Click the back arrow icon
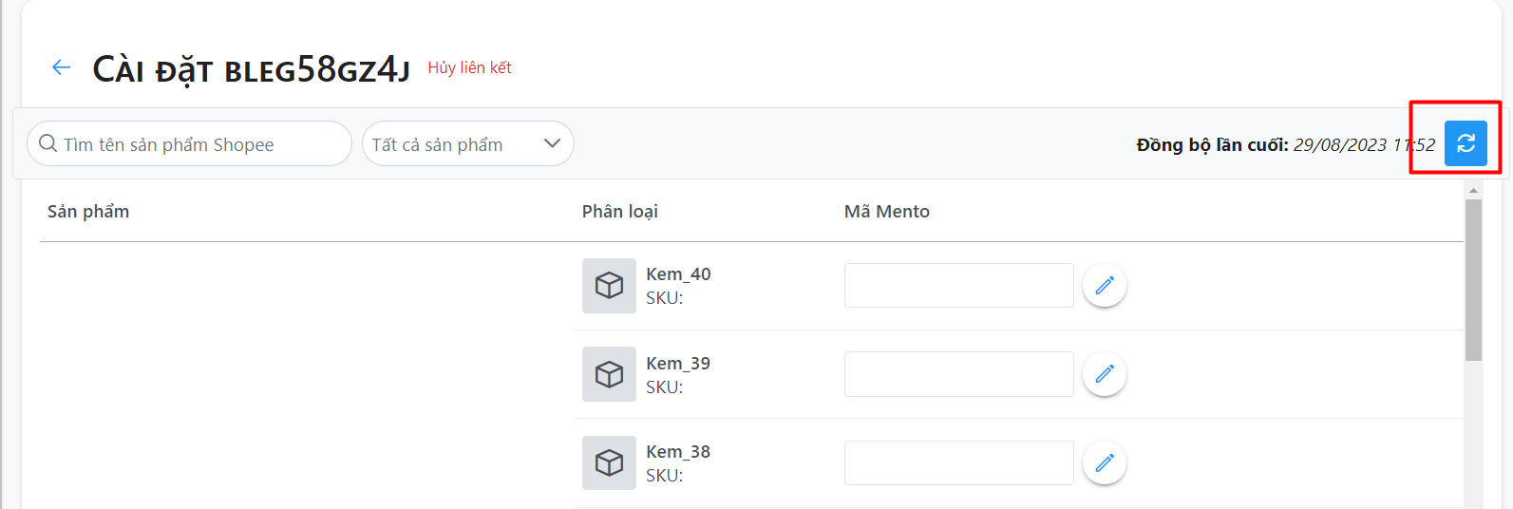Screen dimensions: 1513x509 click(x=62, y=67)
